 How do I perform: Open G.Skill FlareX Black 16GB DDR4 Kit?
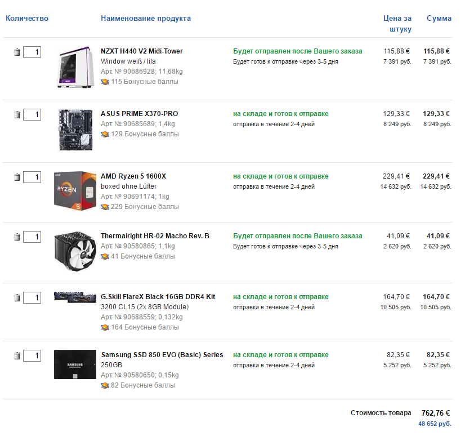[x=158, y=297]
